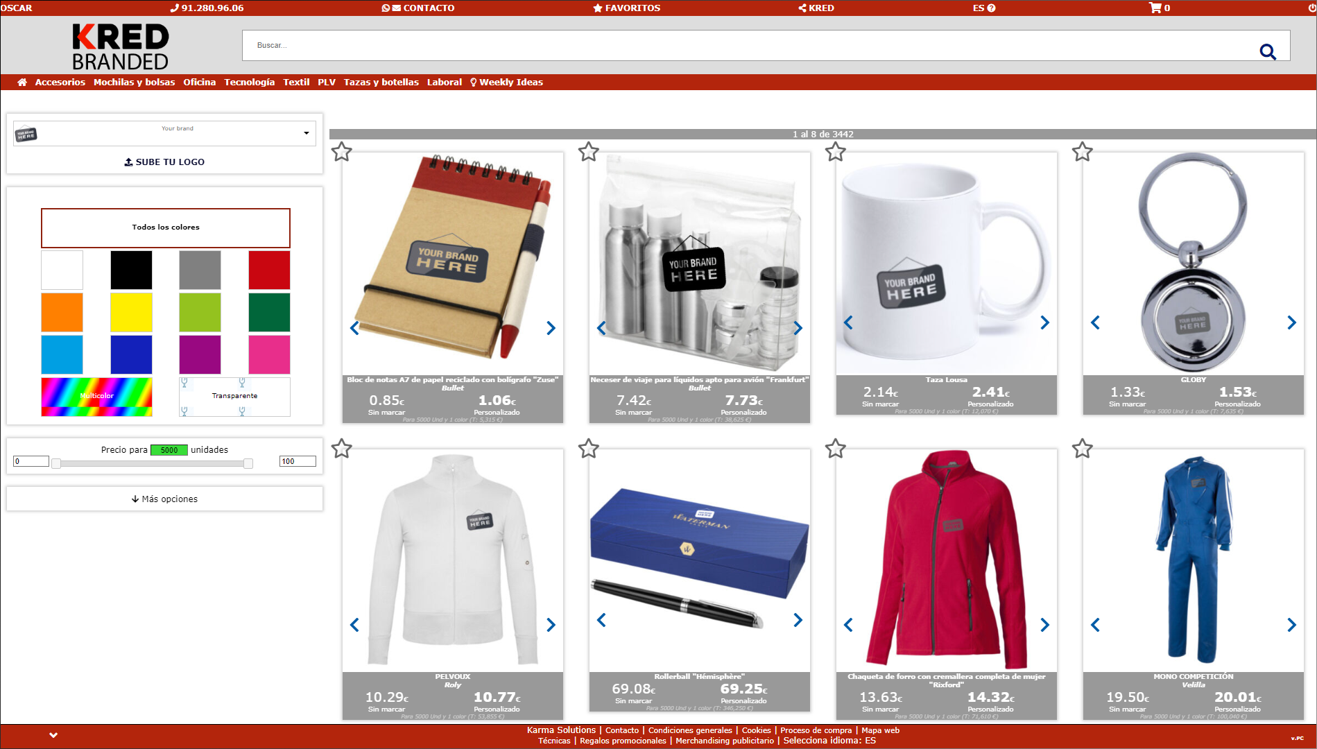Open FAVORITOS in top bar
Screen dimensions: 1317x749
[627, 8]
